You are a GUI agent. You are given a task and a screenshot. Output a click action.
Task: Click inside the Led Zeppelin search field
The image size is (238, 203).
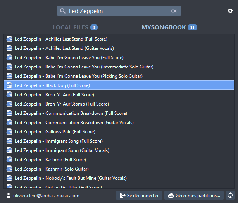(x=119, y=11)
